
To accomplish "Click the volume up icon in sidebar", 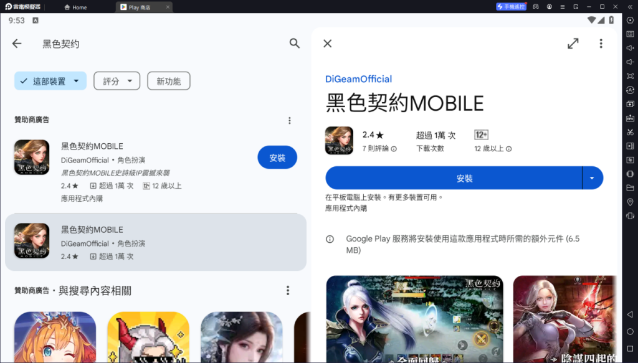I will [x=631, y=48].
